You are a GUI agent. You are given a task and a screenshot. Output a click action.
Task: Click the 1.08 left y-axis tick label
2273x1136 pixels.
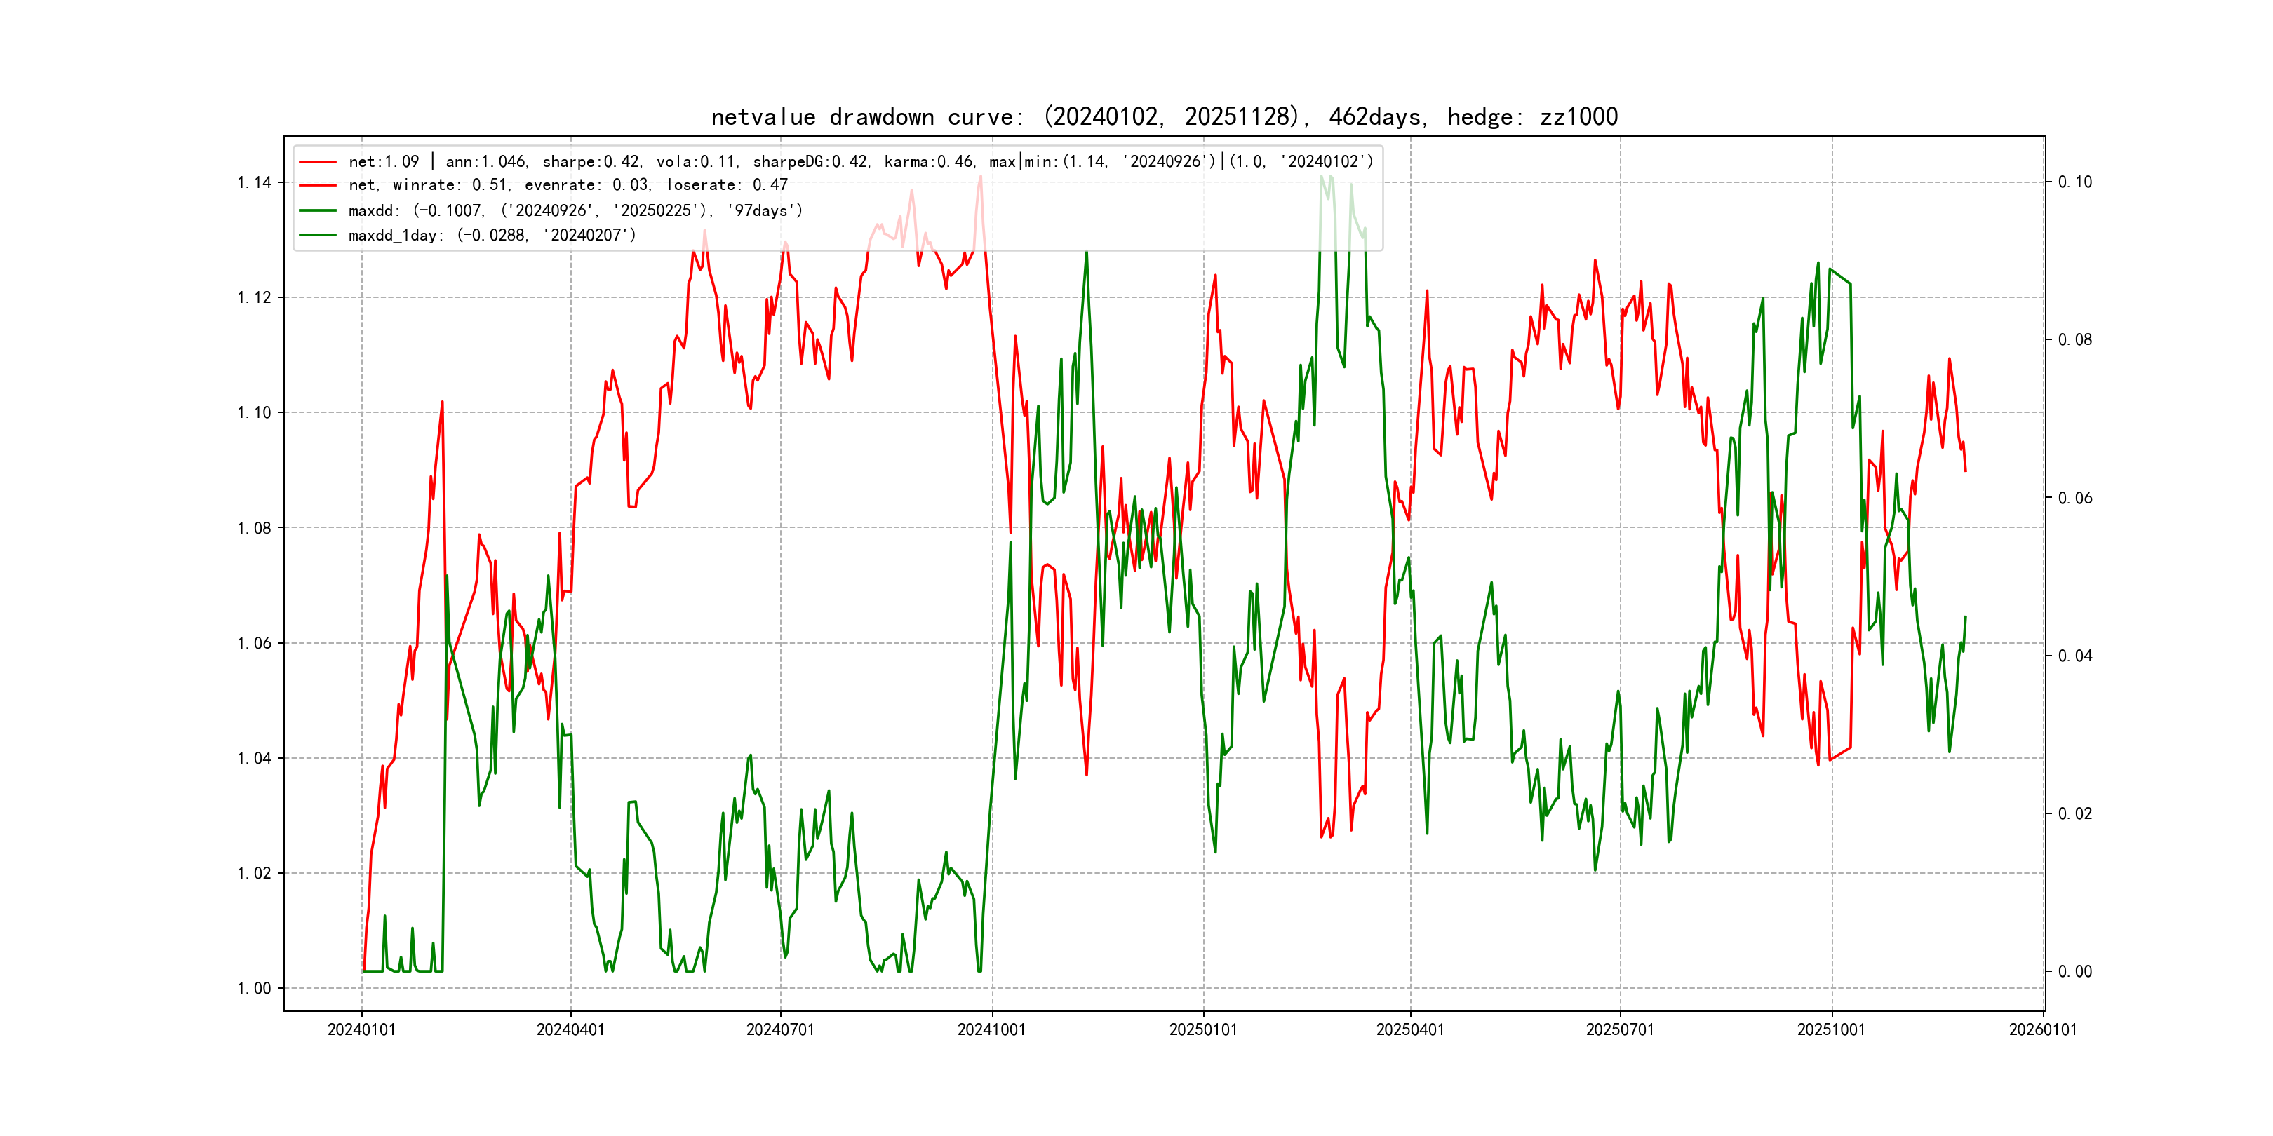[254, 528]
